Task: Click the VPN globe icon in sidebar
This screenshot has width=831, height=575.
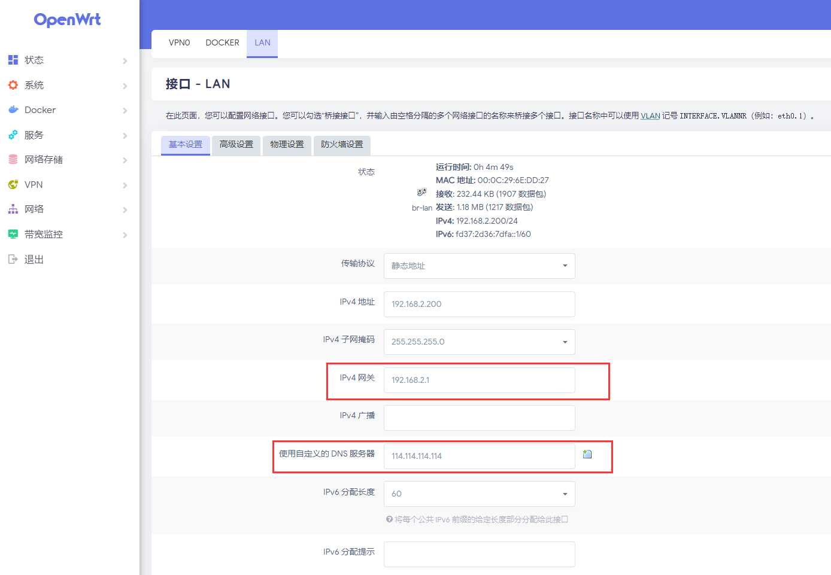Action: pos(13,184)
